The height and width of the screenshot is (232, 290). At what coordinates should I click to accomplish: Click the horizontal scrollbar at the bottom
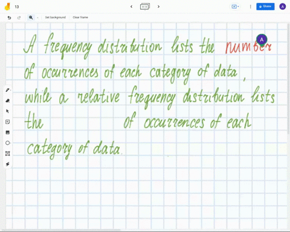pyautogui.click(x=62, y=230)
